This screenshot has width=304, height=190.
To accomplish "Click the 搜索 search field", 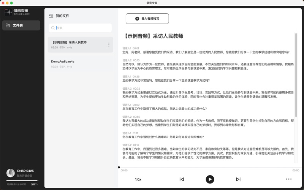I will click(82, 28).
